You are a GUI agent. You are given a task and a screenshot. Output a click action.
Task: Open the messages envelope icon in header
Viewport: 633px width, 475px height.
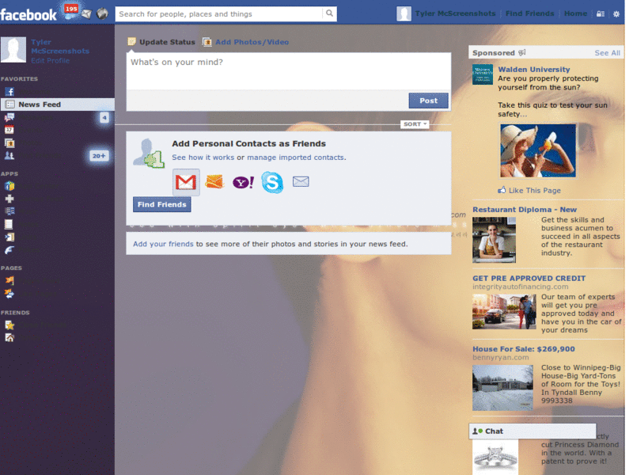coord(86,14)
